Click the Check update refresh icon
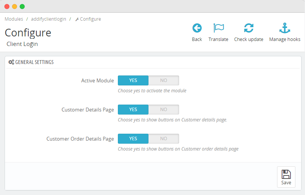This screenshot has width=305, height=195. click(x=249, y=28)
